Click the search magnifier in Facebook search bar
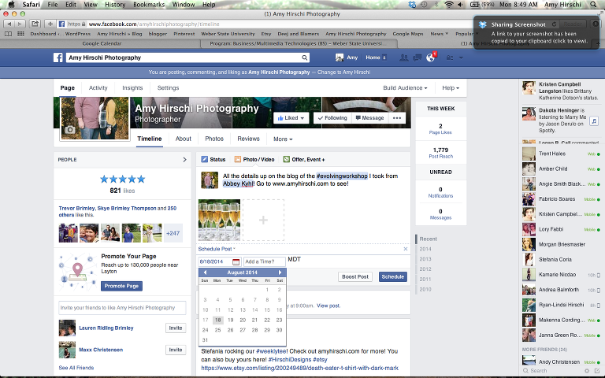The image size is (605, 378). point(304,57)
